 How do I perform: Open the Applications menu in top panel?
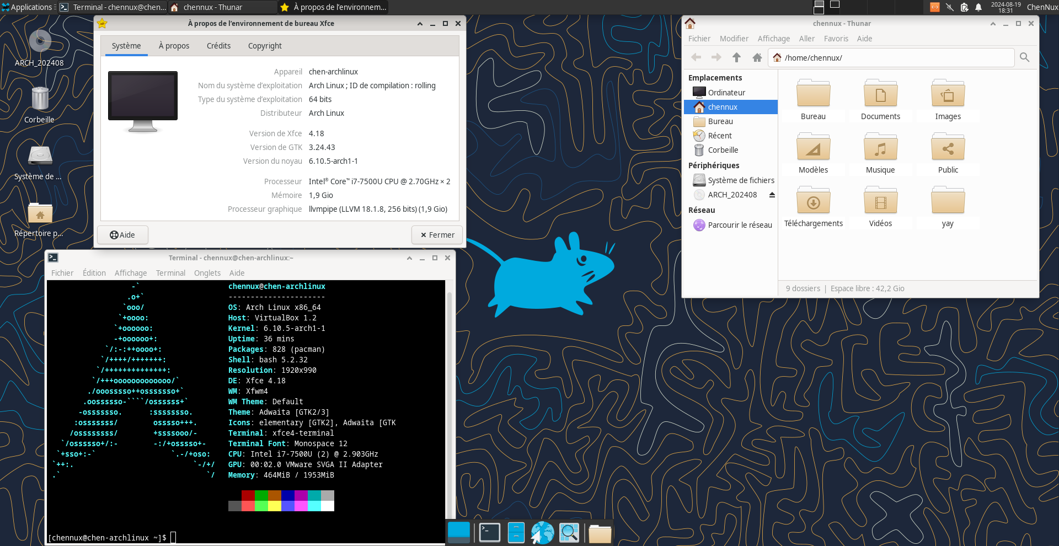pos(28,7)
